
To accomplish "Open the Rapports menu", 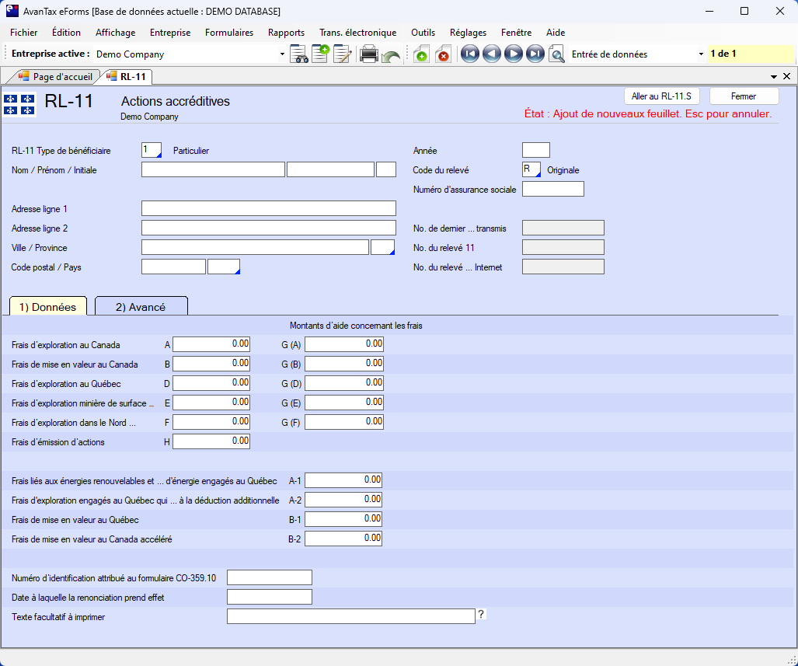I will [286, 33].
